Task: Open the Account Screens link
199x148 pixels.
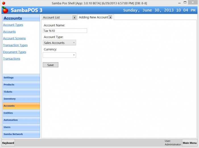Action: [x=14, y=38]
